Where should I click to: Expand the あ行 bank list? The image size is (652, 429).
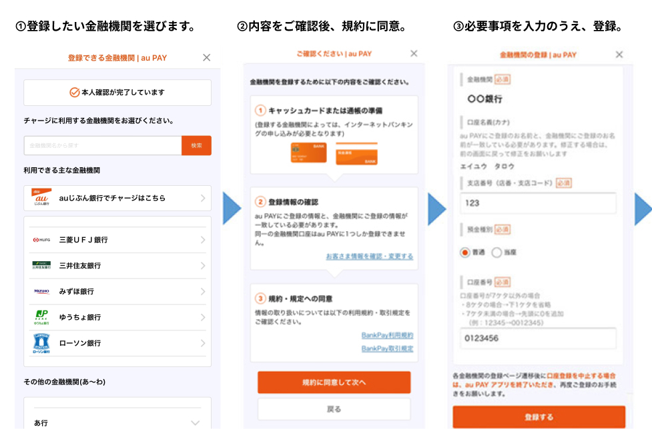(x=196, y=423)
